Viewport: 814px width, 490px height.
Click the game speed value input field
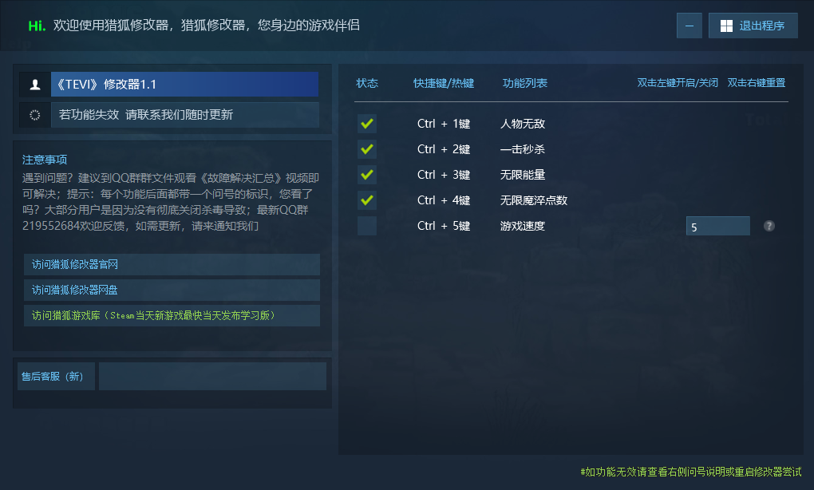(718, 227)
